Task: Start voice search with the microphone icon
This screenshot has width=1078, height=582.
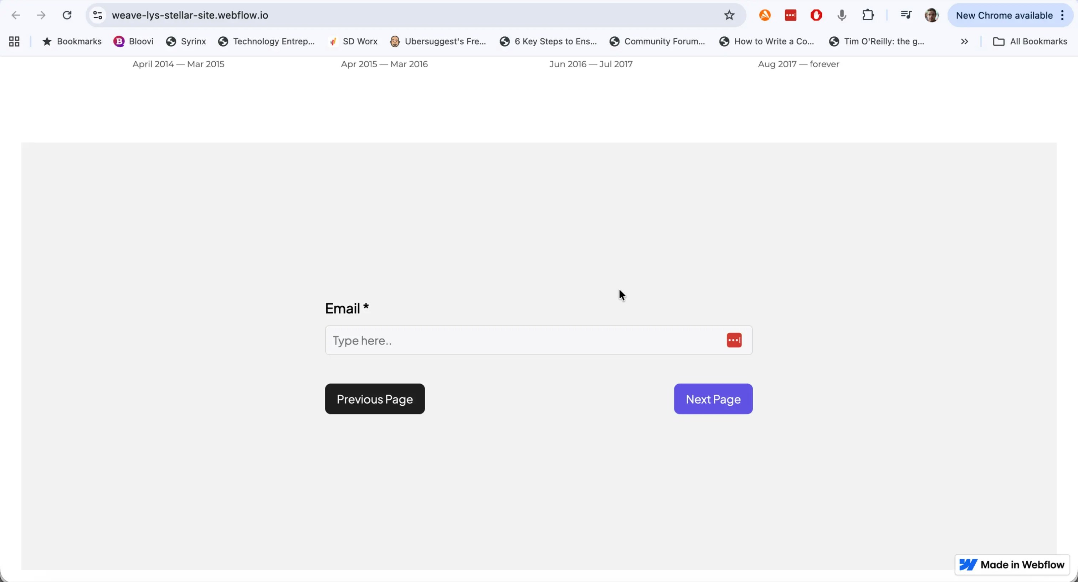Action: pos(842,15)
